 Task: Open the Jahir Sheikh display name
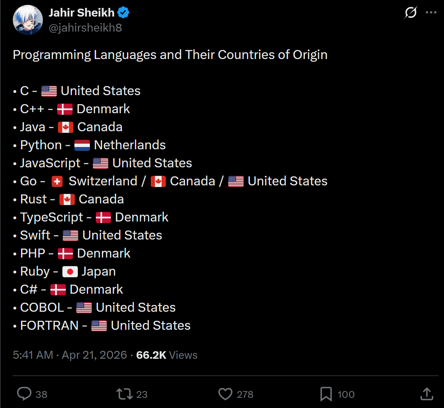point(82,13)
